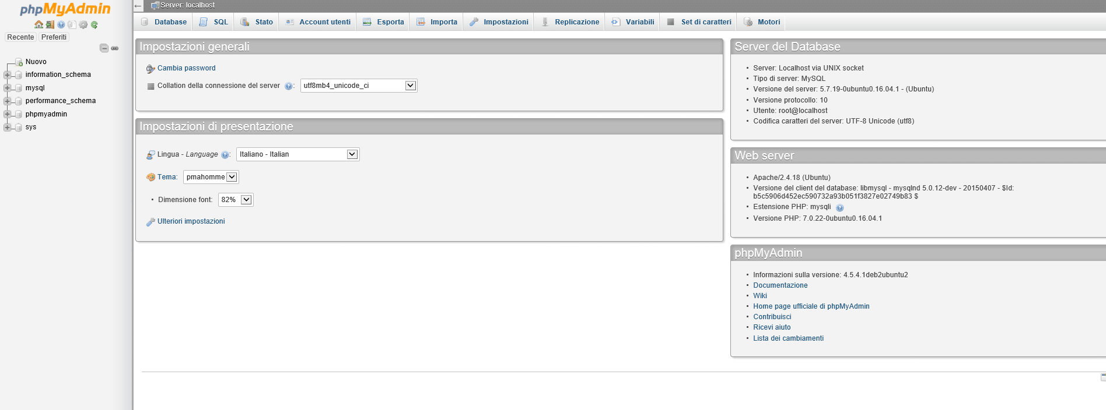This screenshot has height=410, width=1106.
Task: Switch to the Importa tab
Action: pos(437,22)
